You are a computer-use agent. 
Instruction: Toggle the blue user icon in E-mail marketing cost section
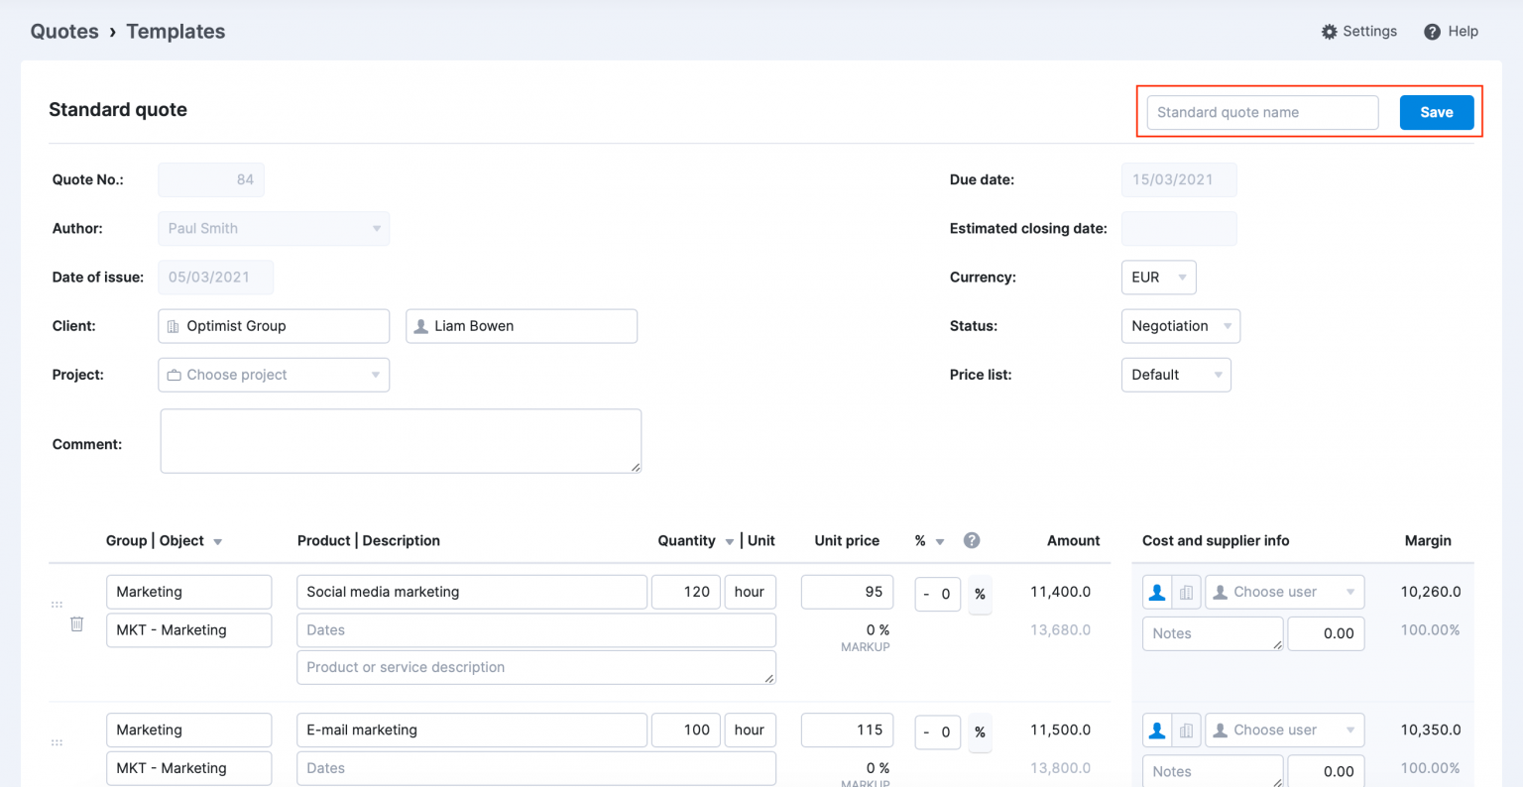[1156, 730]
